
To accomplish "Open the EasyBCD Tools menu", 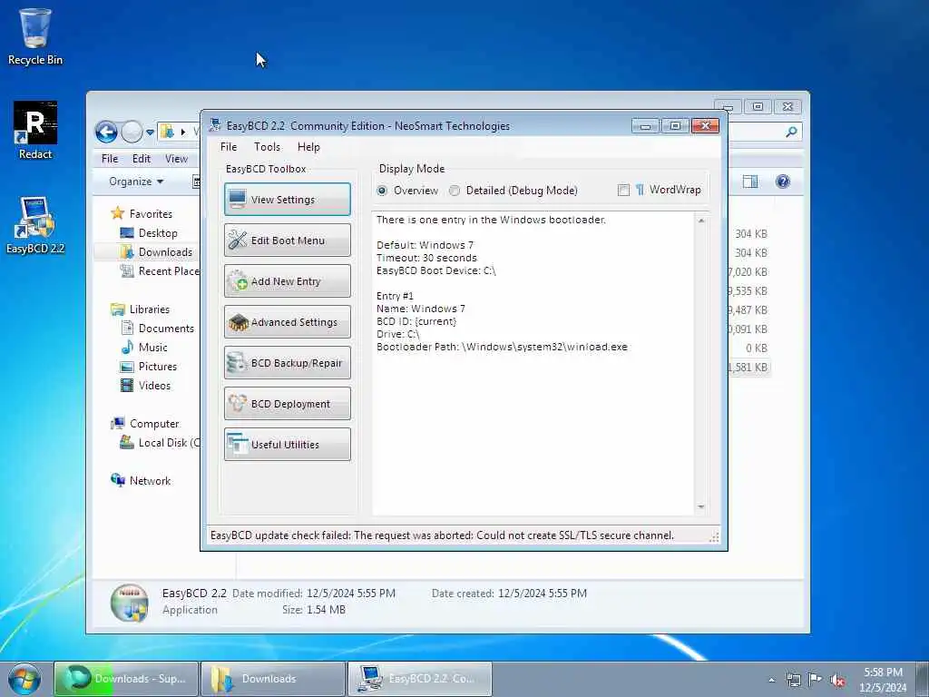I will tap(268, 147).
